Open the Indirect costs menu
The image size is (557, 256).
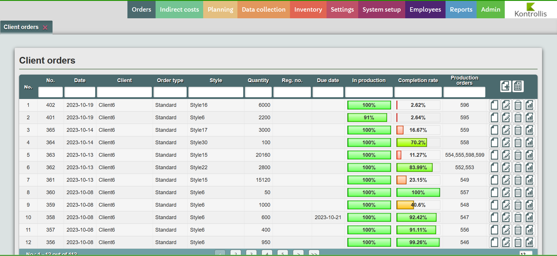point(179,10)
